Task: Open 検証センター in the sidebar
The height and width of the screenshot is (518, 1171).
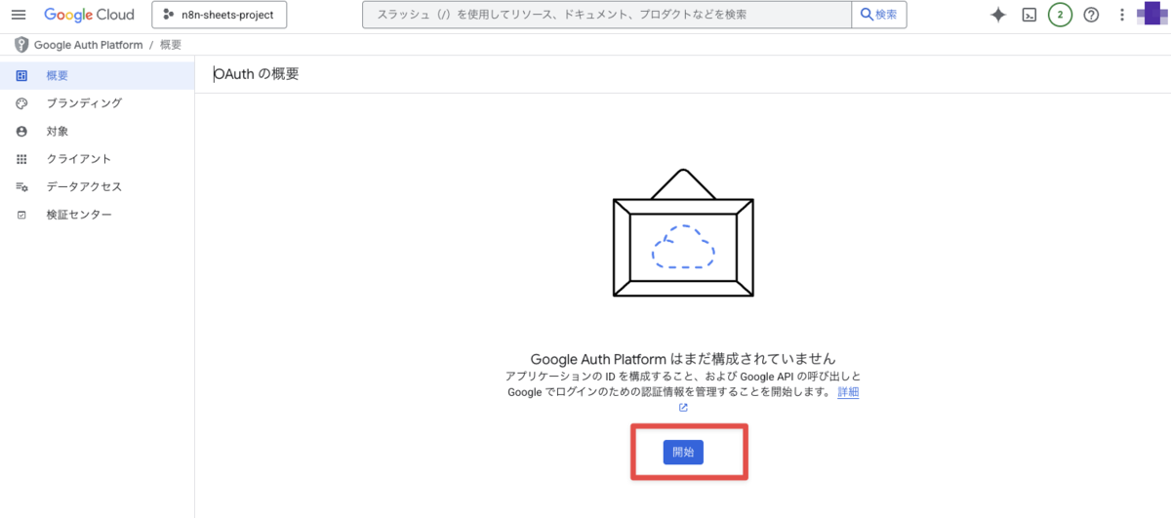Action: pyautogui.click(x=97, y=215)
